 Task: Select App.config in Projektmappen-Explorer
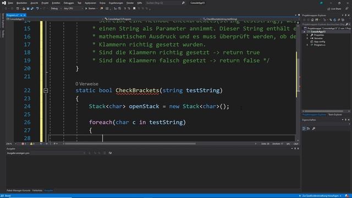(x=320, y=42)
